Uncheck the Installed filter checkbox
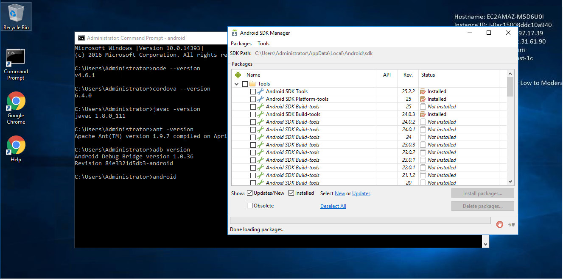The image size is (563, 279). pos(291,193)
